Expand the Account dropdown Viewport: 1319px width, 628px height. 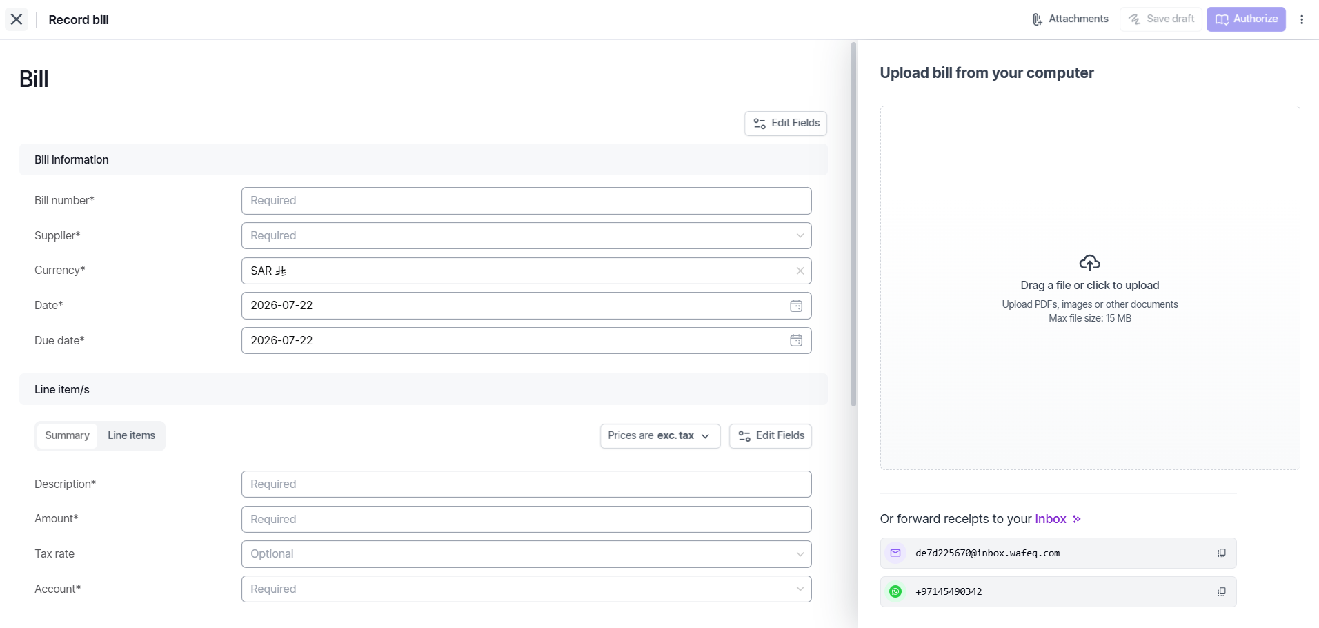(x=526, y=589)
